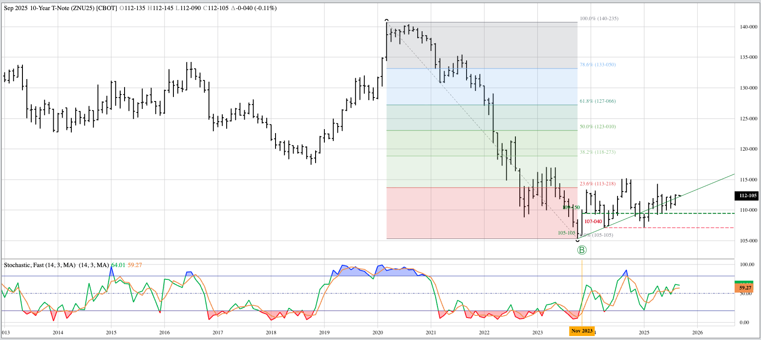Click the 2020 label on the time axis

pos(378,333)
